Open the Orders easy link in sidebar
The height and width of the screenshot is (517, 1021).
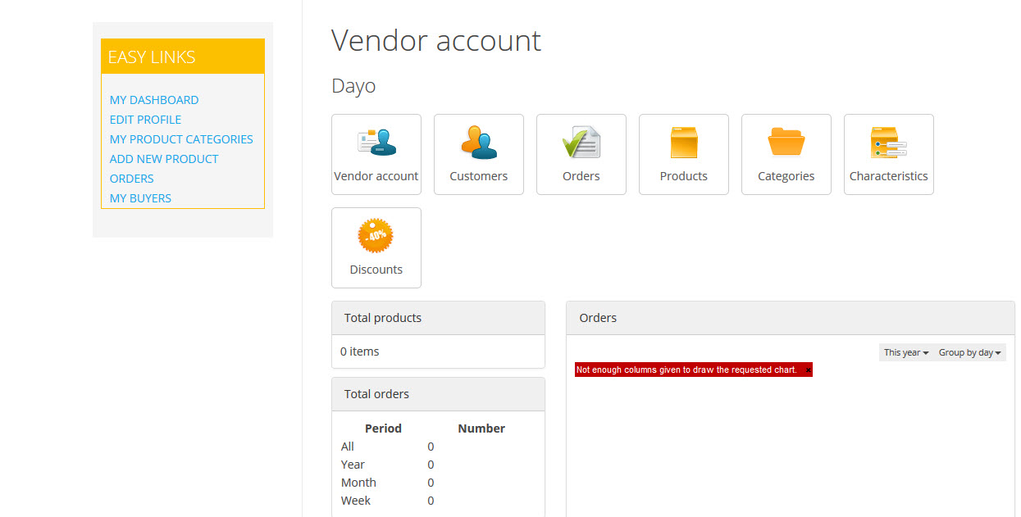[x=132, y=179]
